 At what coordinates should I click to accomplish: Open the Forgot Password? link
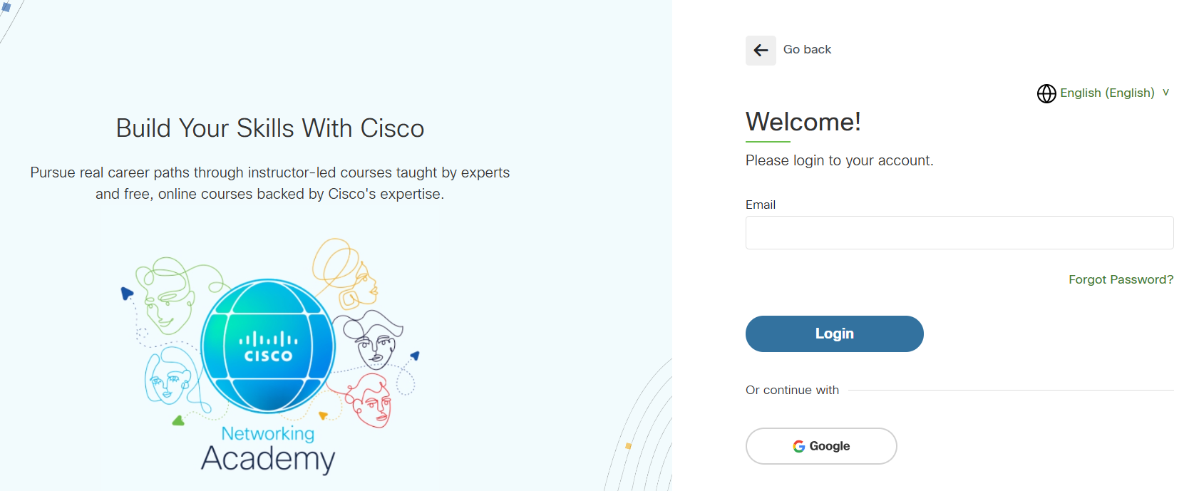pyautogui.click(x=1121, y=279)
